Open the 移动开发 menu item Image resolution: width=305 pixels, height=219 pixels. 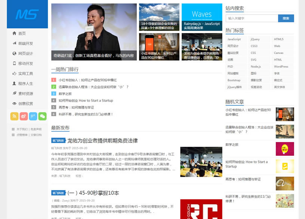tap(26, 64)
